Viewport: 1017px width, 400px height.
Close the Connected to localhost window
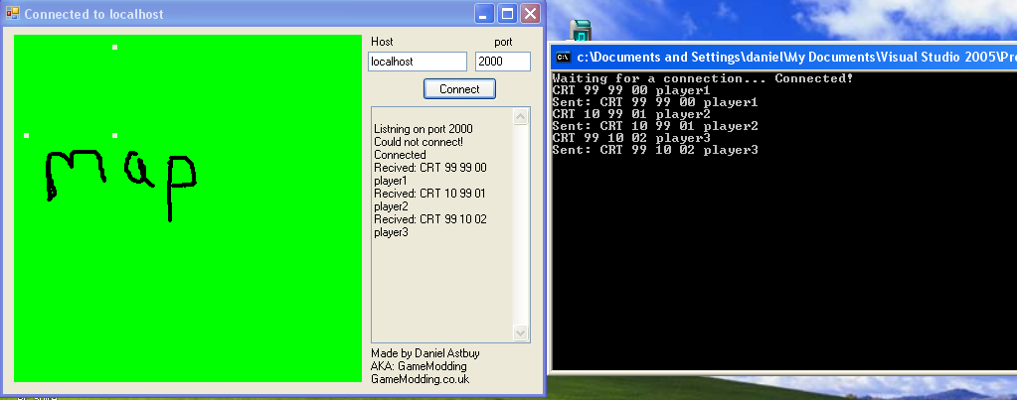point(530,14)
